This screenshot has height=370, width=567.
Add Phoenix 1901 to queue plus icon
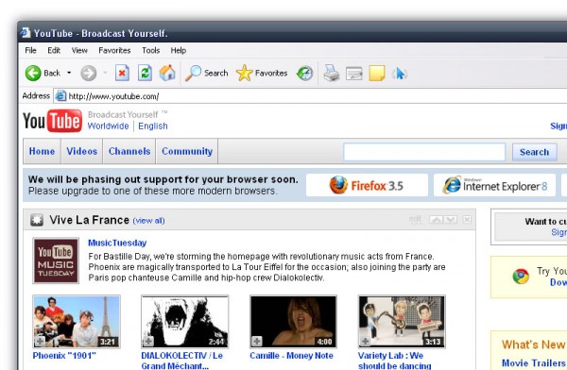click(x=40, y=341)
